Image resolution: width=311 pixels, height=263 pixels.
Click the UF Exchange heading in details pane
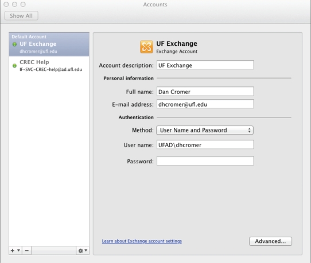(x=177, y=44)
